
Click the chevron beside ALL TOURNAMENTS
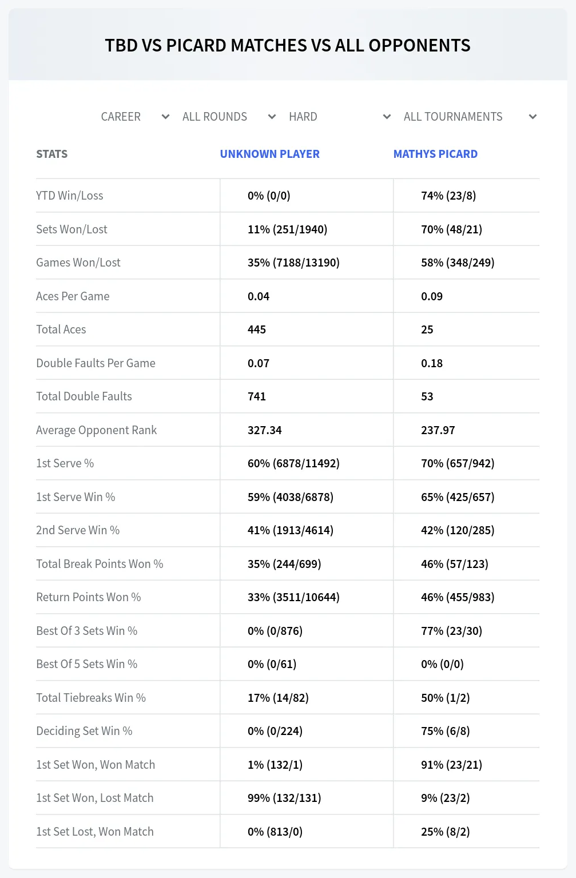click(x=533, y=117)
